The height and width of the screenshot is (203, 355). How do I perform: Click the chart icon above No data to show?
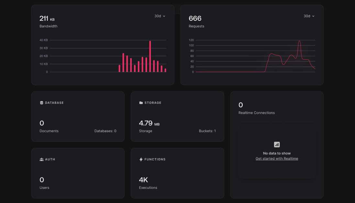277,145
